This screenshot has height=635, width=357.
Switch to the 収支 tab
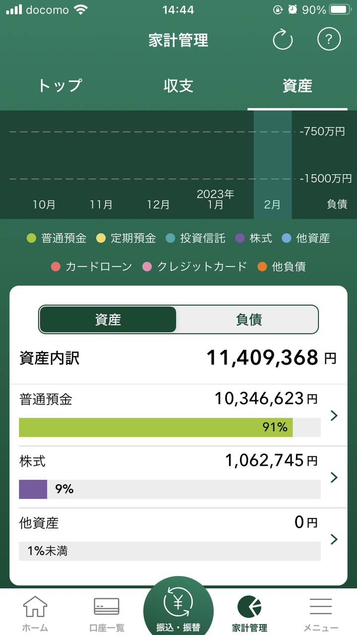coord(178,86)
